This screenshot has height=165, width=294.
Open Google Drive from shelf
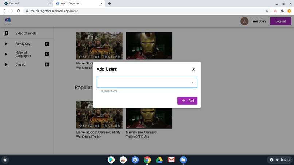[x=159, y=160]
